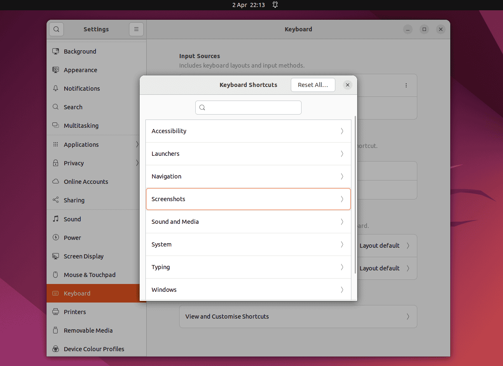Click View and Customise Shortcuts row
The width and height of the screenshot is (503, 366).
pyautogui.click(x=298, y=317)
